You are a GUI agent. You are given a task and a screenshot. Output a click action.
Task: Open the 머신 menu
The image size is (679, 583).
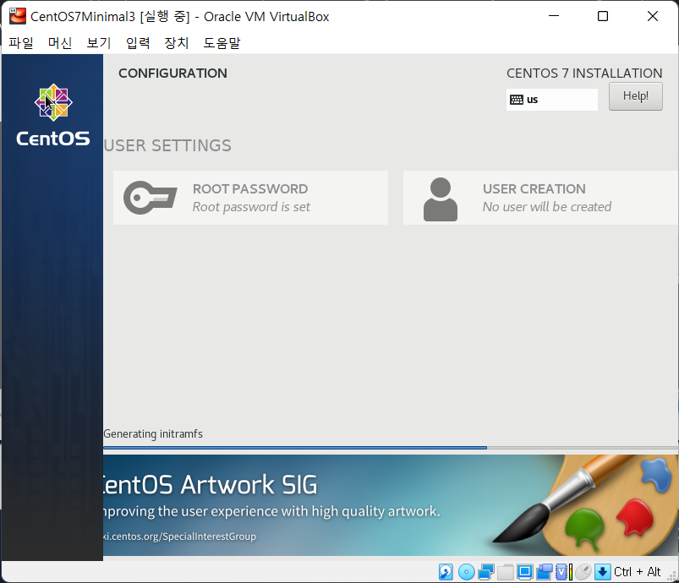click(60, 42)
